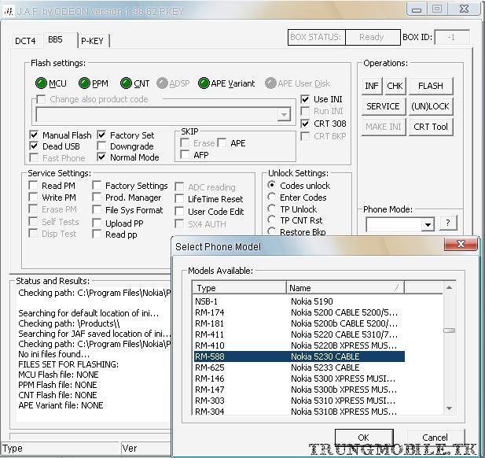
Task: Check the Read pp option
Action: pos(97,235)
